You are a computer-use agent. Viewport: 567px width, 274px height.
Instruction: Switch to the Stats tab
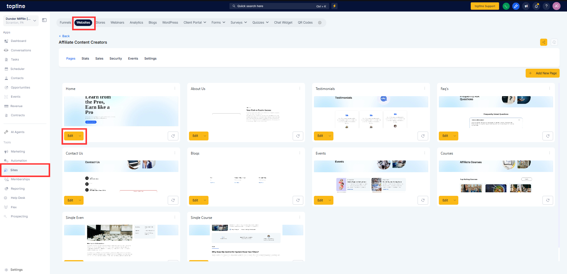[85, 59]
